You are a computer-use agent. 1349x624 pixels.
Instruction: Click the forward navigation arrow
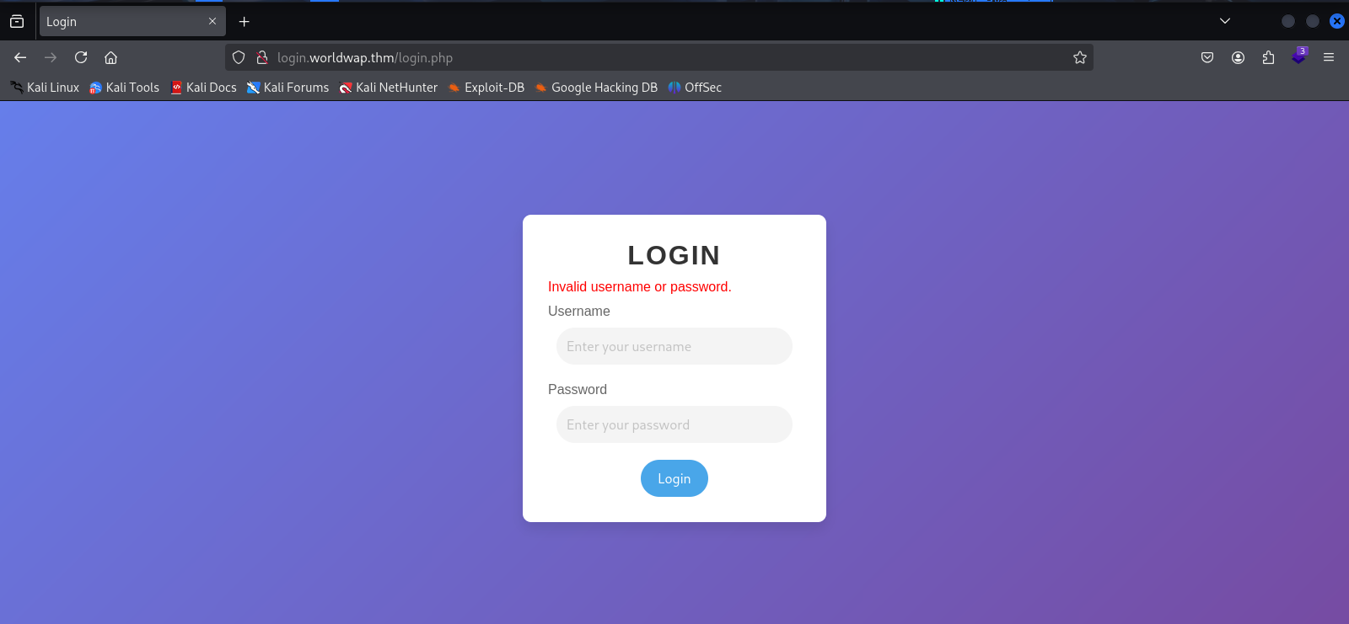(51, 57)
